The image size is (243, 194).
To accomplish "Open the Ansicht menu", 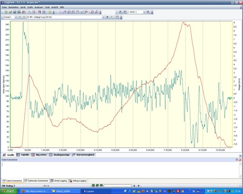I will click(55, 7).
